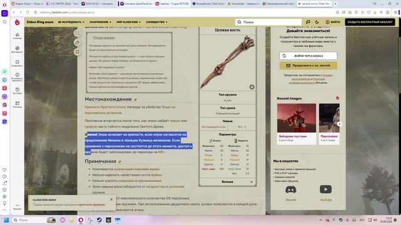Expand the Снаряжение dropdown menu

tap(100, 22)
